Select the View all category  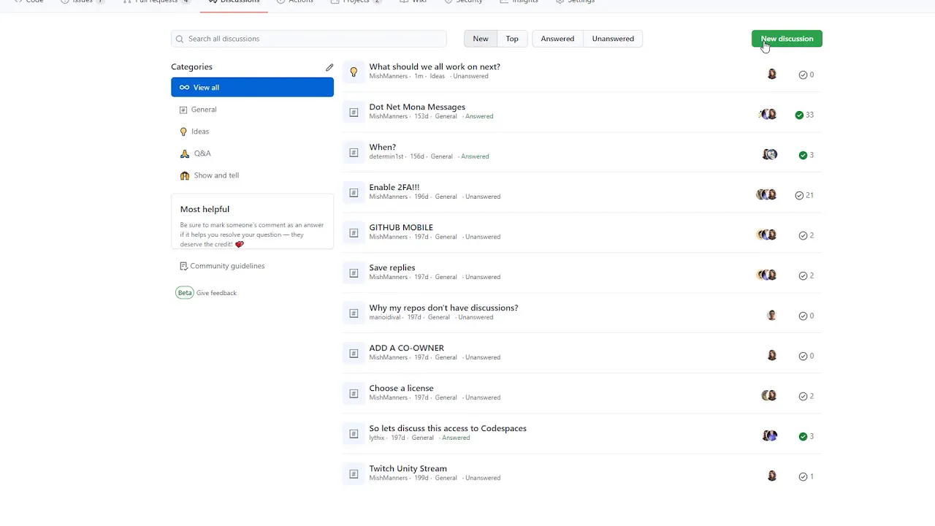[x=252, y=87]
